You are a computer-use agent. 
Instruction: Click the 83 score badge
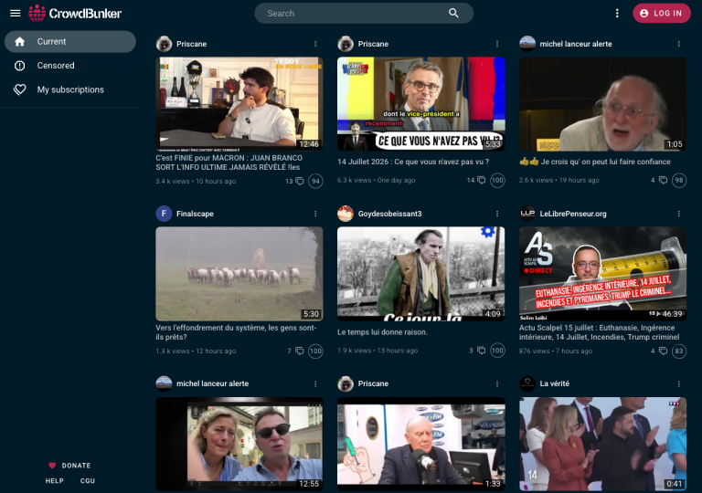point(679,351)
